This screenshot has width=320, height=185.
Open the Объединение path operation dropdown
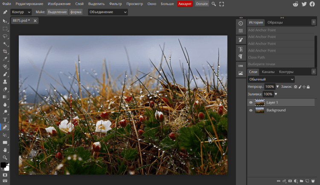click(108, 12)
